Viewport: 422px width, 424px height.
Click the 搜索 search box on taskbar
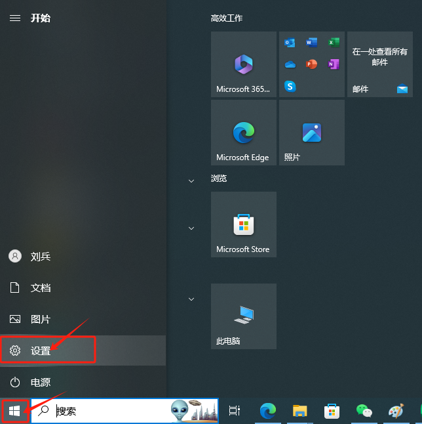[111, 411]
